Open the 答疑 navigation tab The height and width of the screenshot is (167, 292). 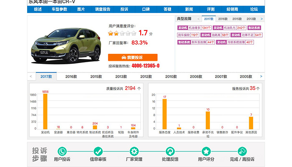(x=167, y=9)
